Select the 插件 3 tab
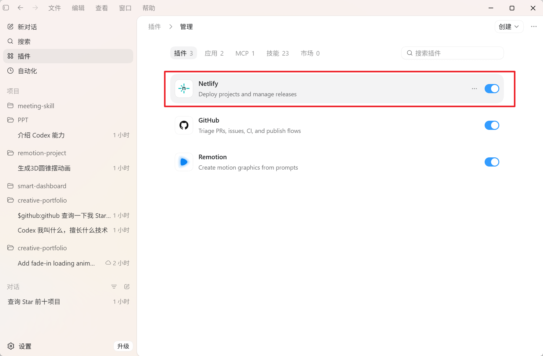The height and width of the screenshot is (356, 543). click(x=183, y=53)
